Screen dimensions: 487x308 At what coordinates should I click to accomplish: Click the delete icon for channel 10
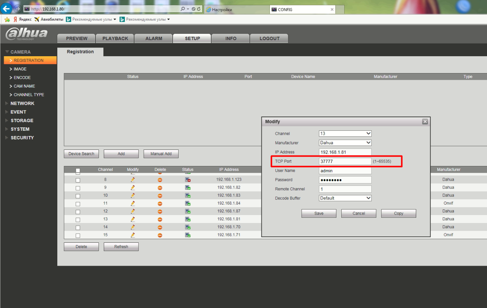[x=160, y=196]
